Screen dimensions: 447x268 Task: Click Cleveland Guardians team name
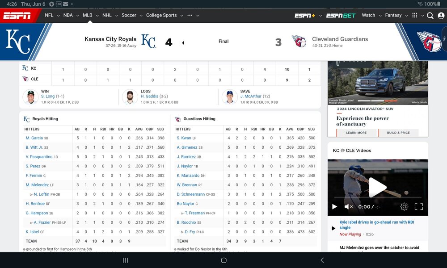pyautogui.click(x=340, y=39)
